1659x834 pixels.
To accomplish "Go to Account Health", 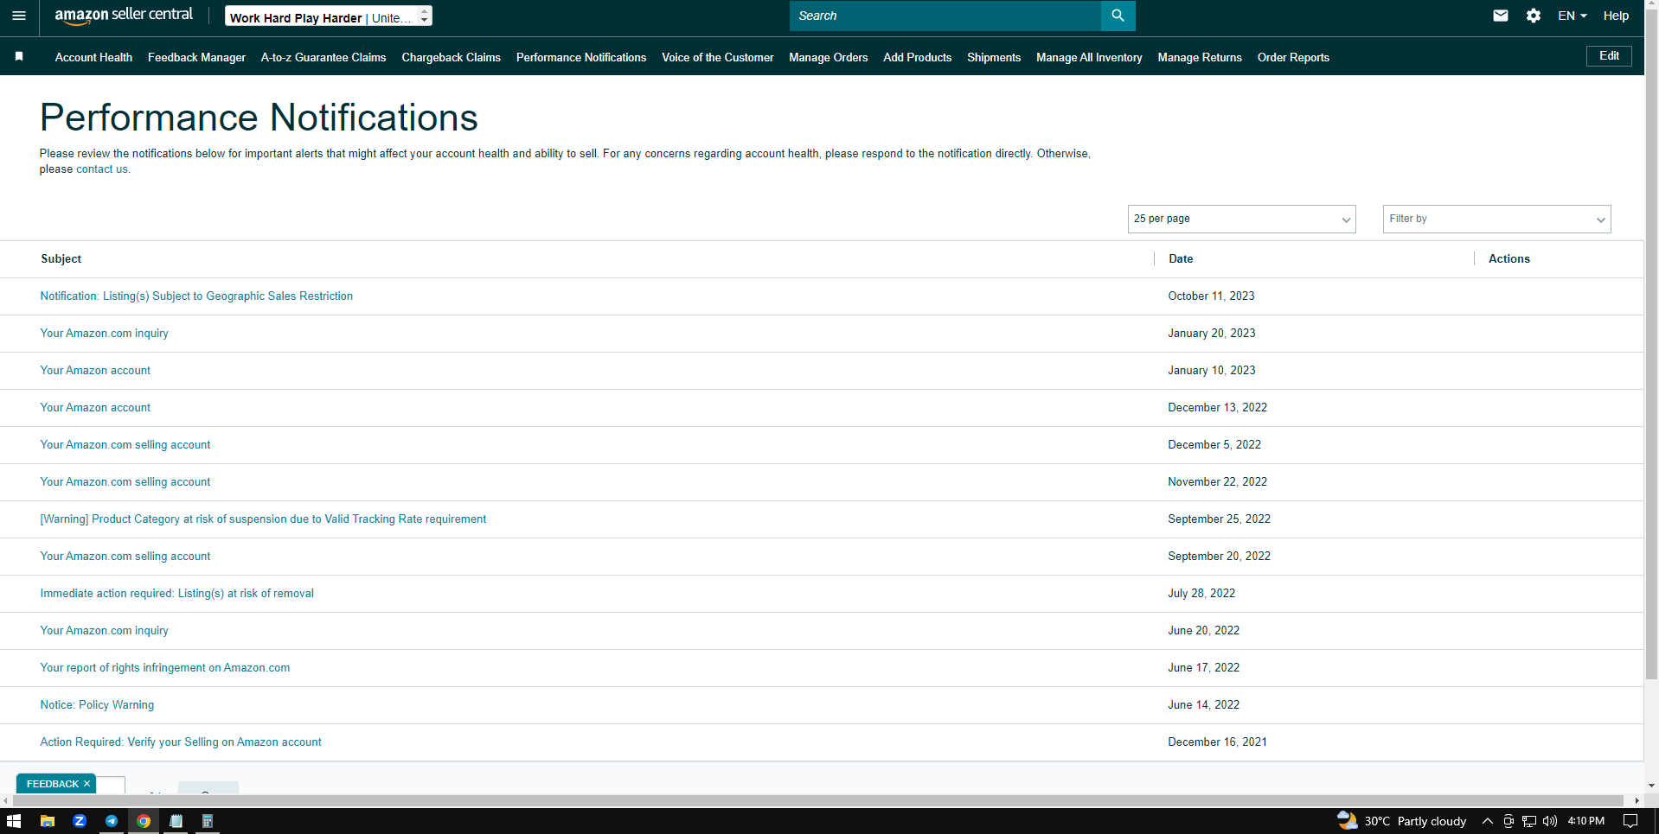I will pyautogui.click(x=93, y=57).
